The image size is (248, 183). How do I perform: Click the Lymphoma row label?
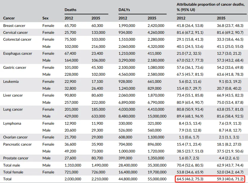[x=12, y=123]
